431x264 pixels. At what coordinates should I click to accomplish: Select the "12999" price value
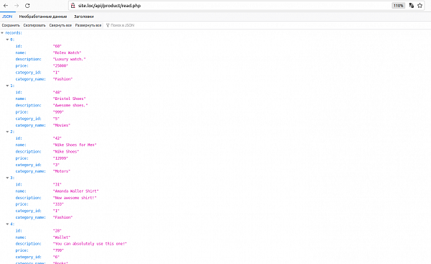click(60, 158)
